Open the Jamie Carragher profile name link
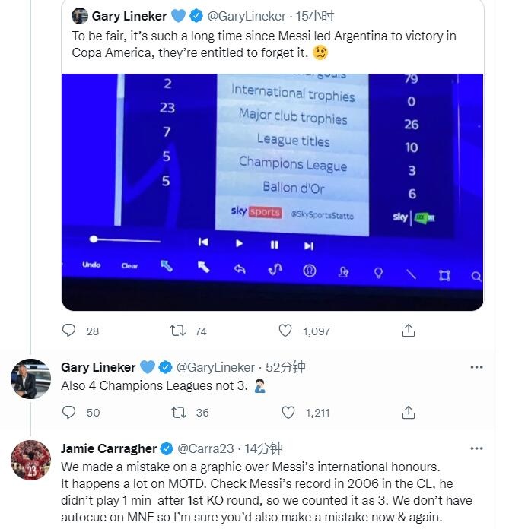Screen dimensions: 509x529 pos(109,448)
